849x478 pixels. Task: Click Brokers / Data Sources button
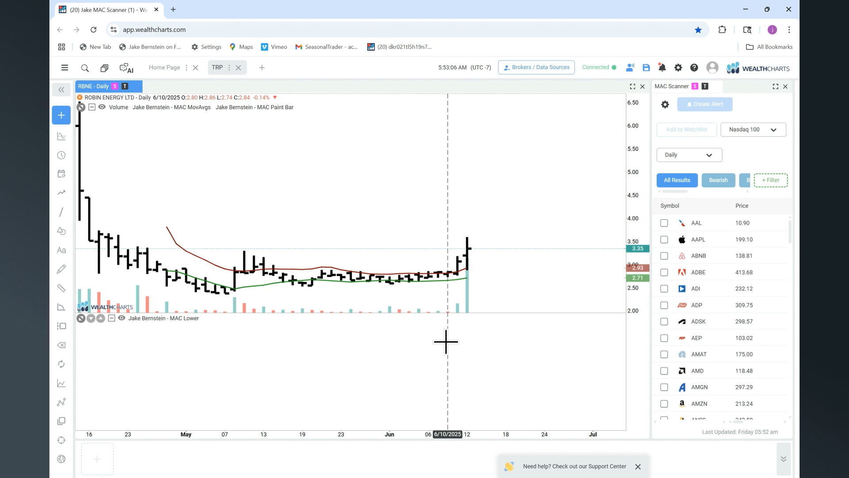pos(536,67)
